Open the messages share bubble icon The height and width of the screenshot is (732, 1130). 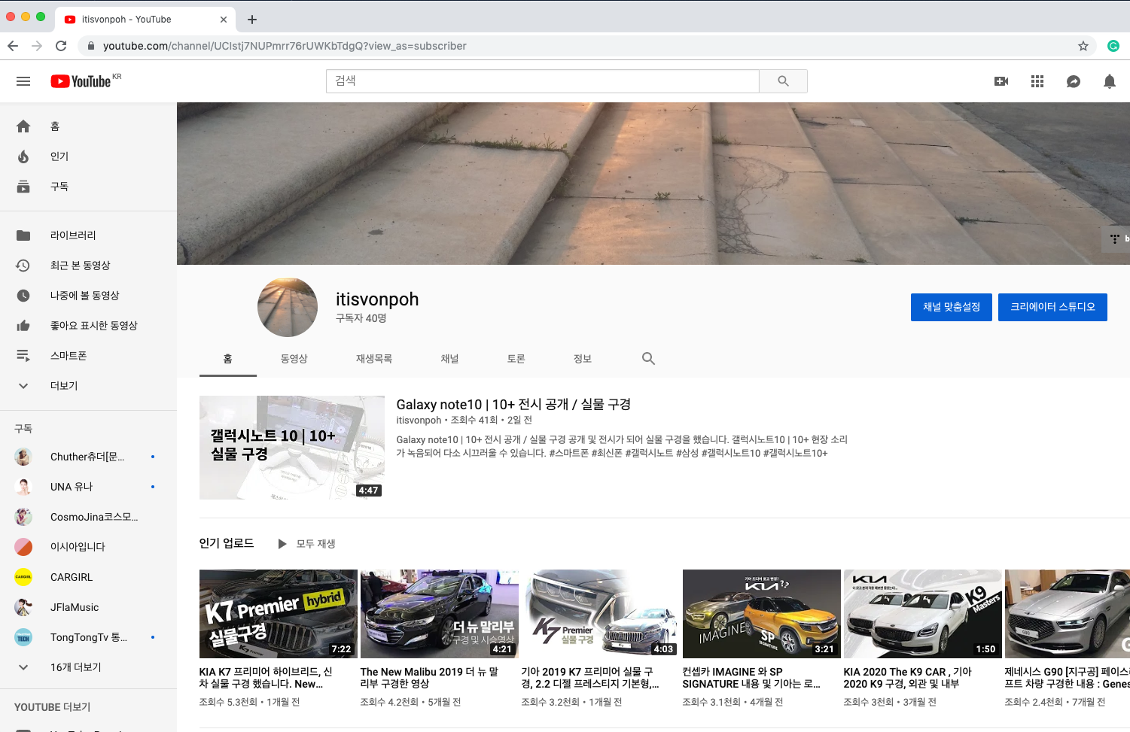pos(1074,81)
